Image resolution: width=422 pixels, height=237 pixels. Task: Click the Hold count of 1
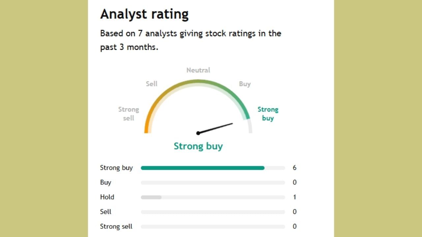(x=294, y=197)
